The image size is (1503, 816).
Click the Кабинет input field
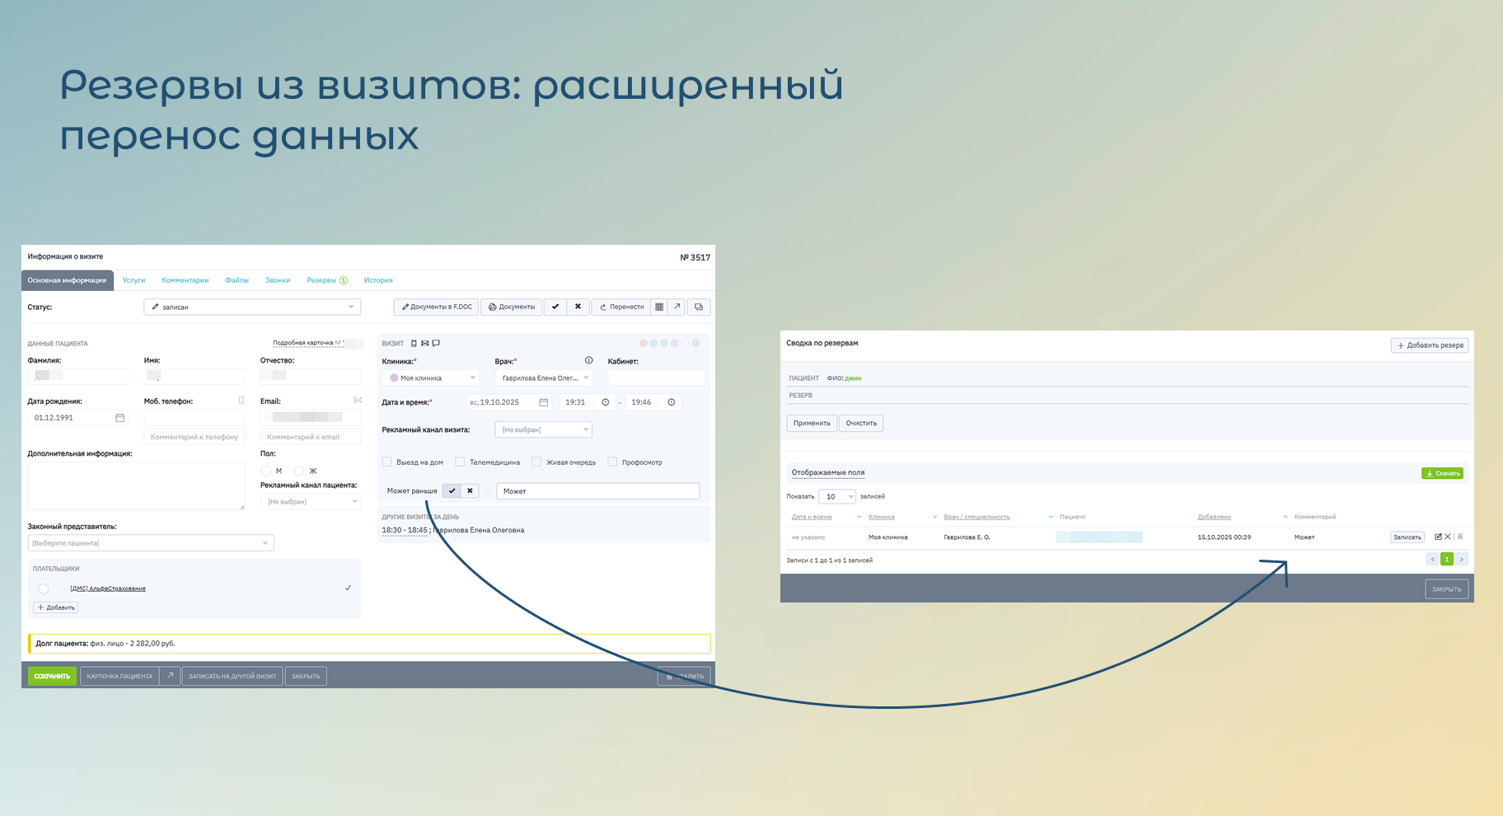(x=656, y=378)
